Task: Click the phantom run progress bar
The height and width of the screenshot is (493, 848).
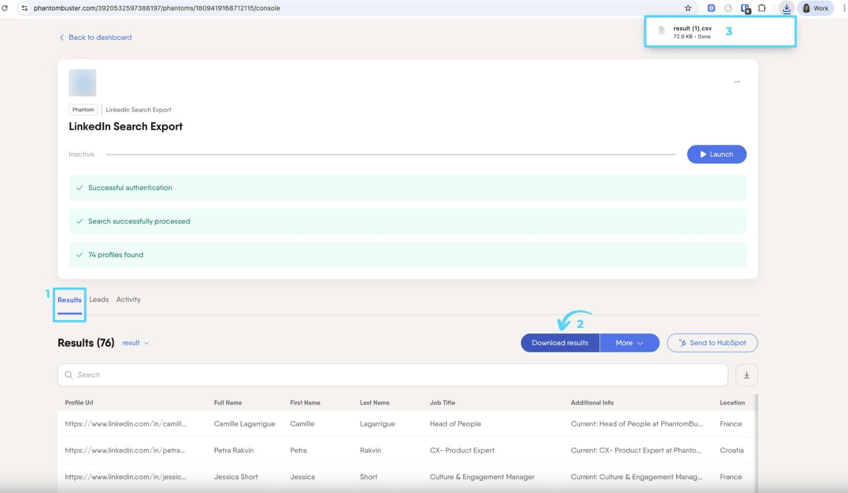Action: 391,154
